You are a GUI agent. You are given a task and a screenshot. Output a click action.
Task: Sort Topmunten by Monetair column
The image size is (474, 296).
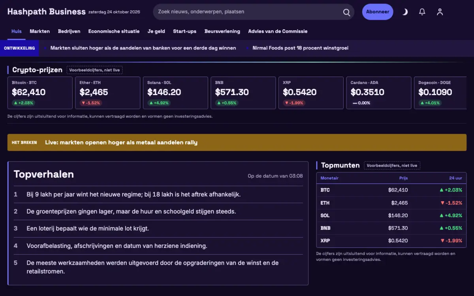[329, 178]
